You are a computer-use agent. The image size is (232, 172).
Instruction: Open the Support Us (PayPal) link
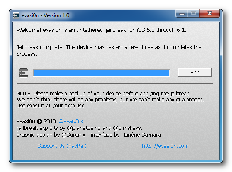62,146
